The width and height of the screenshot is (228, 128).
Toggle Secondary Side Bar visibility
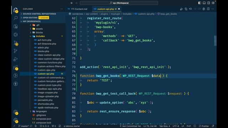208,3
